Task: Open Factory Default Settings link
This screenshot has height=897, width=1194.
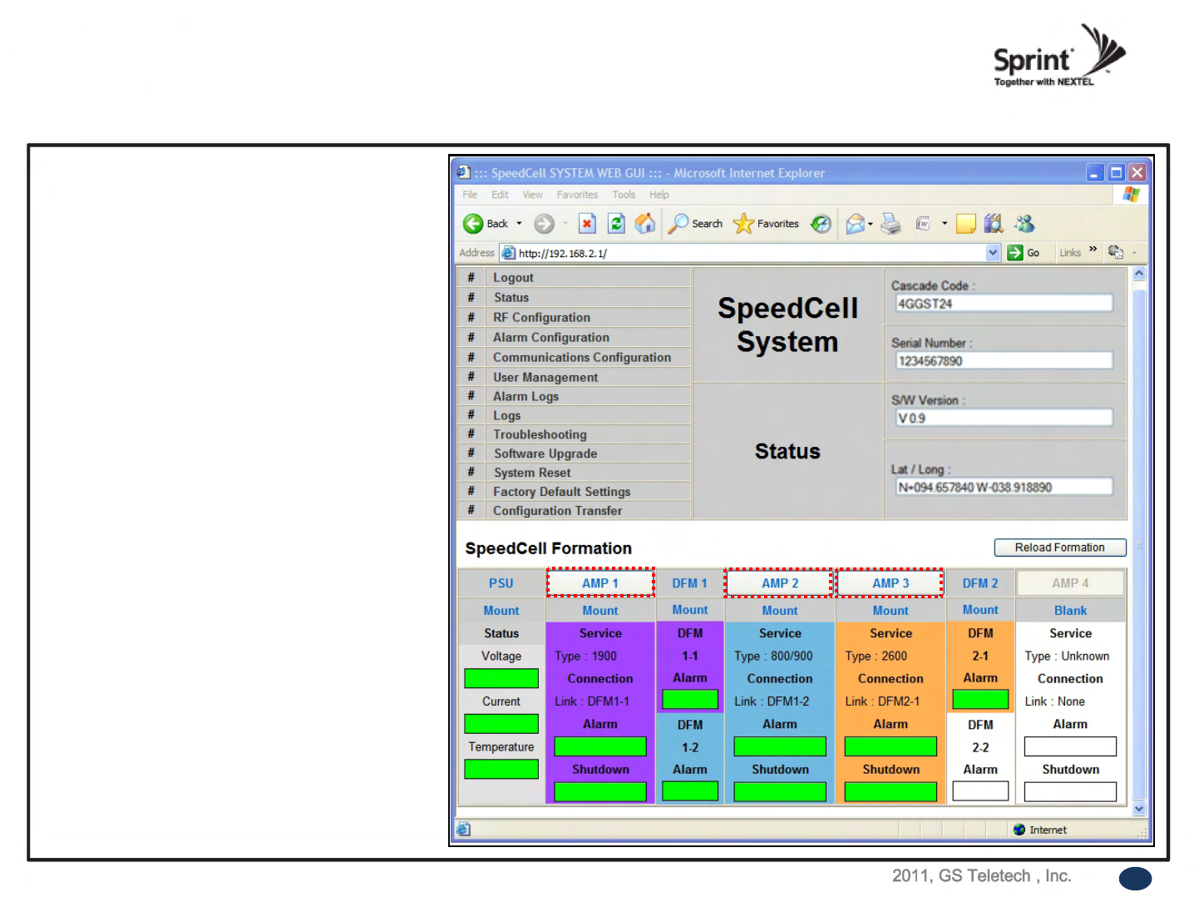Action: pos(561,492)
